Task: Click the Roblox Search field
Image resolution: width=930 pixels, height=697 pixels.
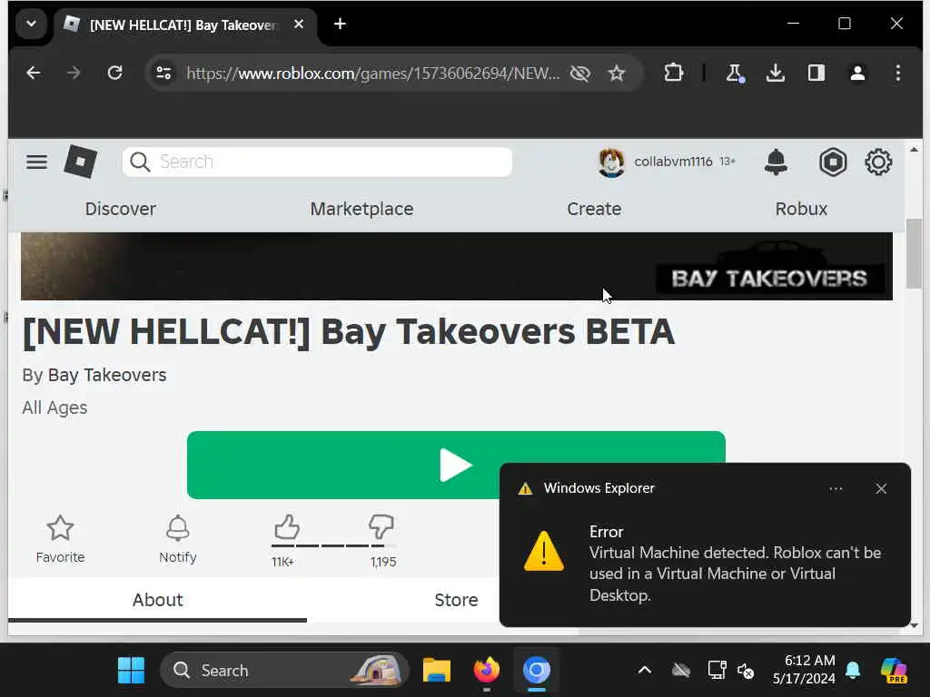Action: (317, 162)
